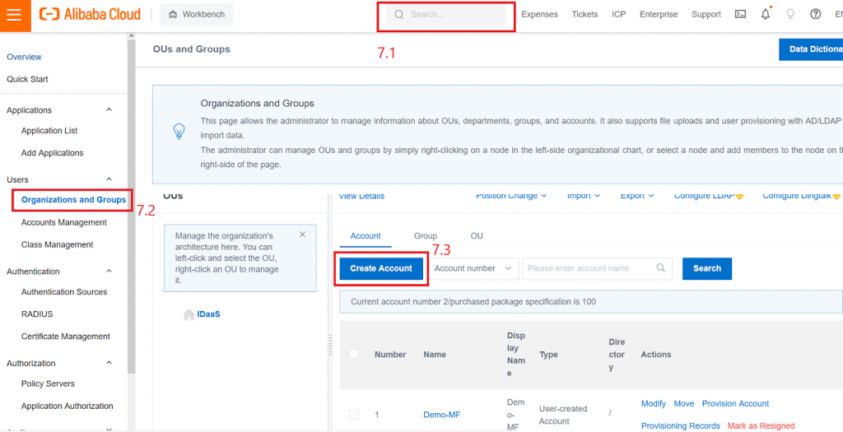
Task: Open the Account number dropdown
Action: (x=473, y=268)
